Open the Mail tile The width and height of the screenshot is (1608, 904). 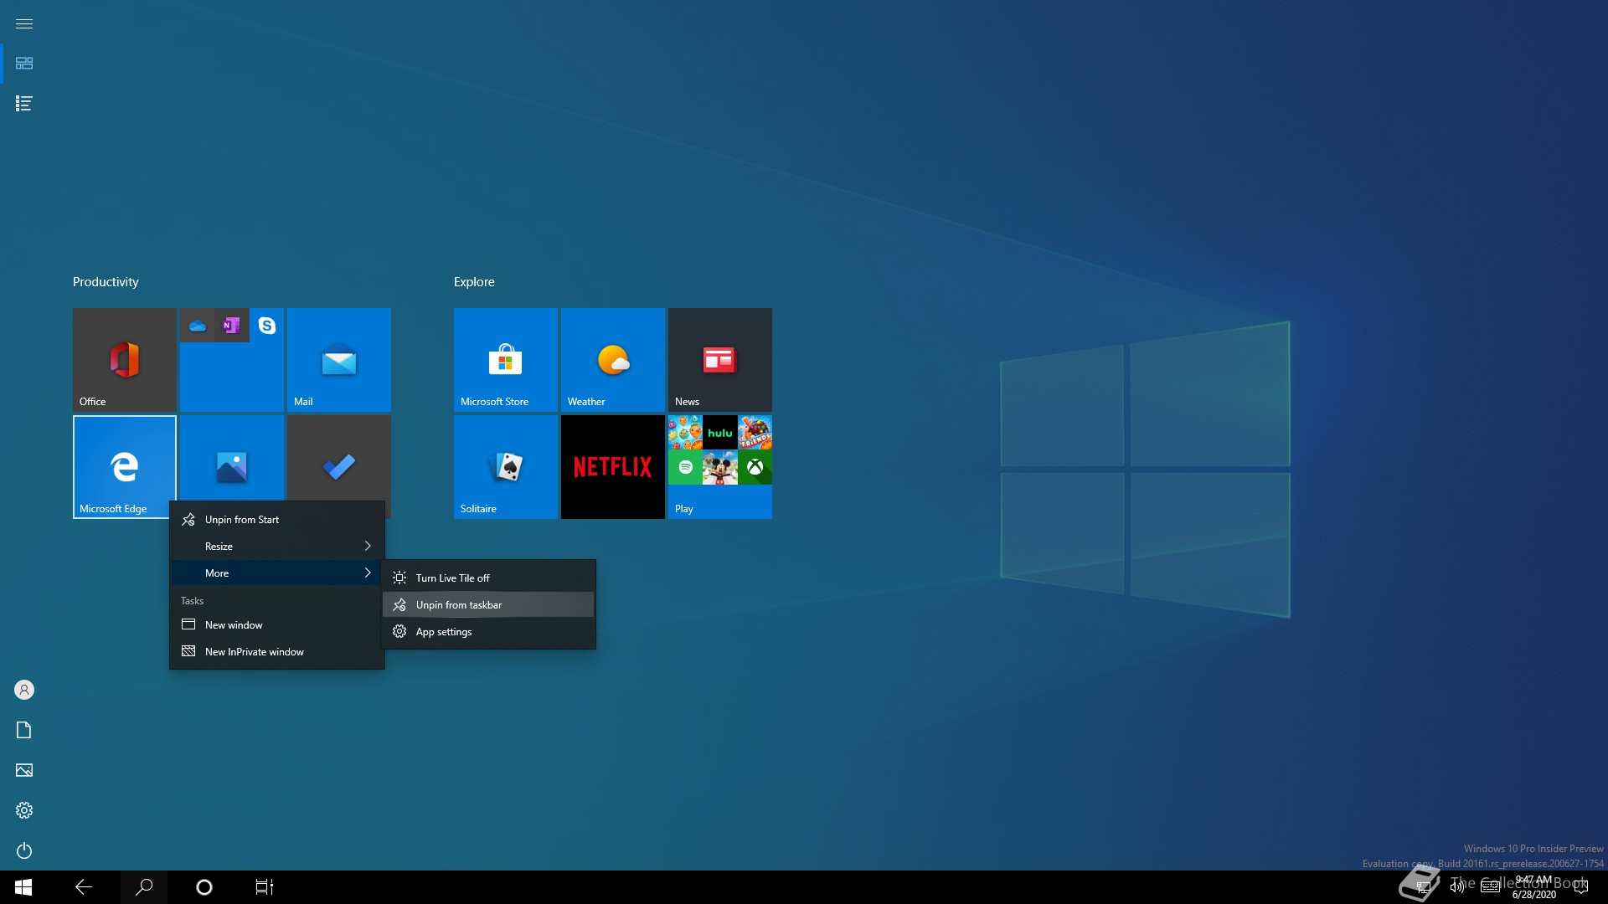338,359
